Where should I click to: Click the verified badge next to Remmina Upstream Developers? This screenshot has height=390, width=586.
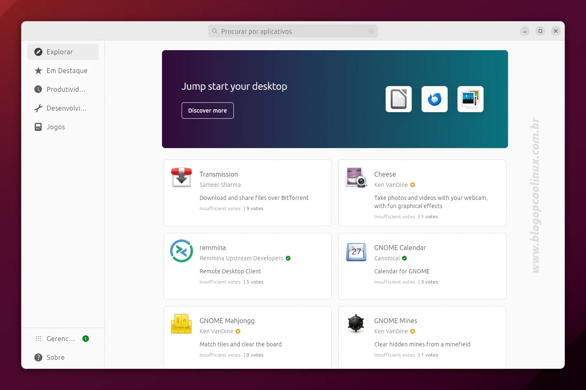point(288,258)
